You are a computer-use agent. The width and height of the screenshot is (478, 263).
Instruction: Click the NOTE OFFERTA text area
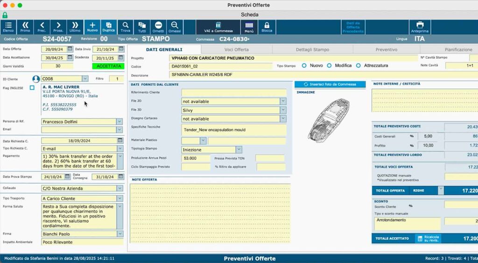click(x=210, y=213)
